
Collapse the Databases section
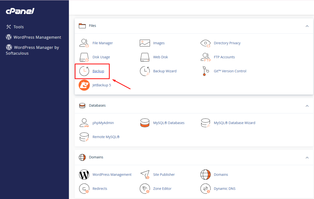click(x=307, y=105)
